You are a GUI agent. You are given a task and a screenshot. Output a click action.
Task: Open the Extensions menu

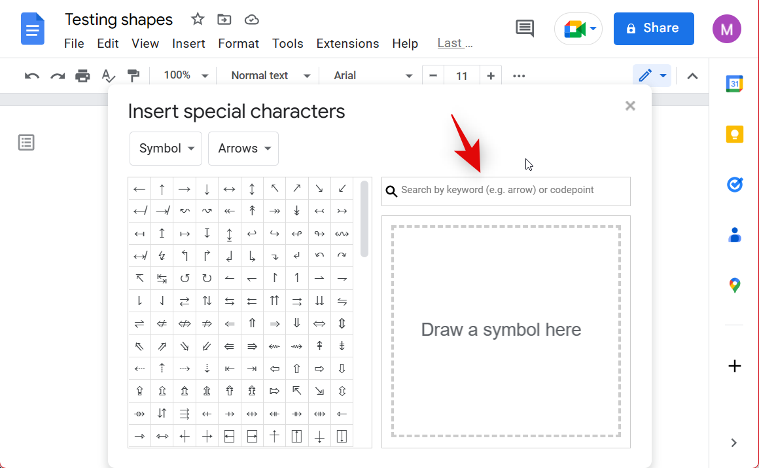[x=347, y=44]
